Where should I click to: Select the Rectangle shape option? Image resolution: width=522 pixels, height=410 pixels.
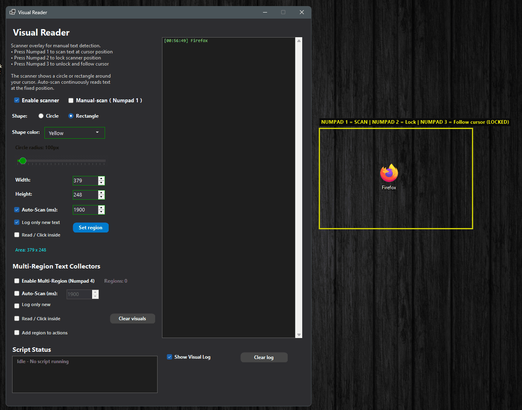(x=71, y=116)
